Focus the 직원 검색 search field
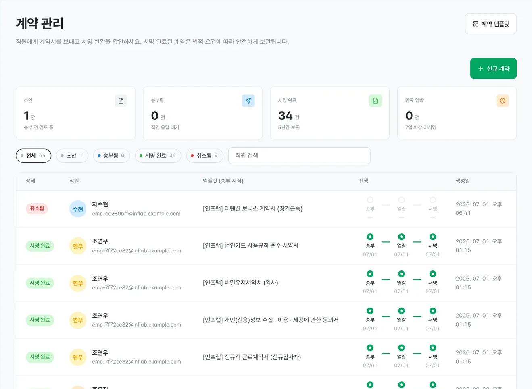The image size is (532, 389). point(299,156)
